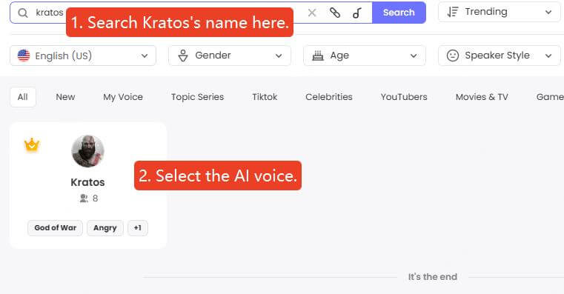Open the Tiktok tab
This screenshot has width=564, height=294.
265,97
